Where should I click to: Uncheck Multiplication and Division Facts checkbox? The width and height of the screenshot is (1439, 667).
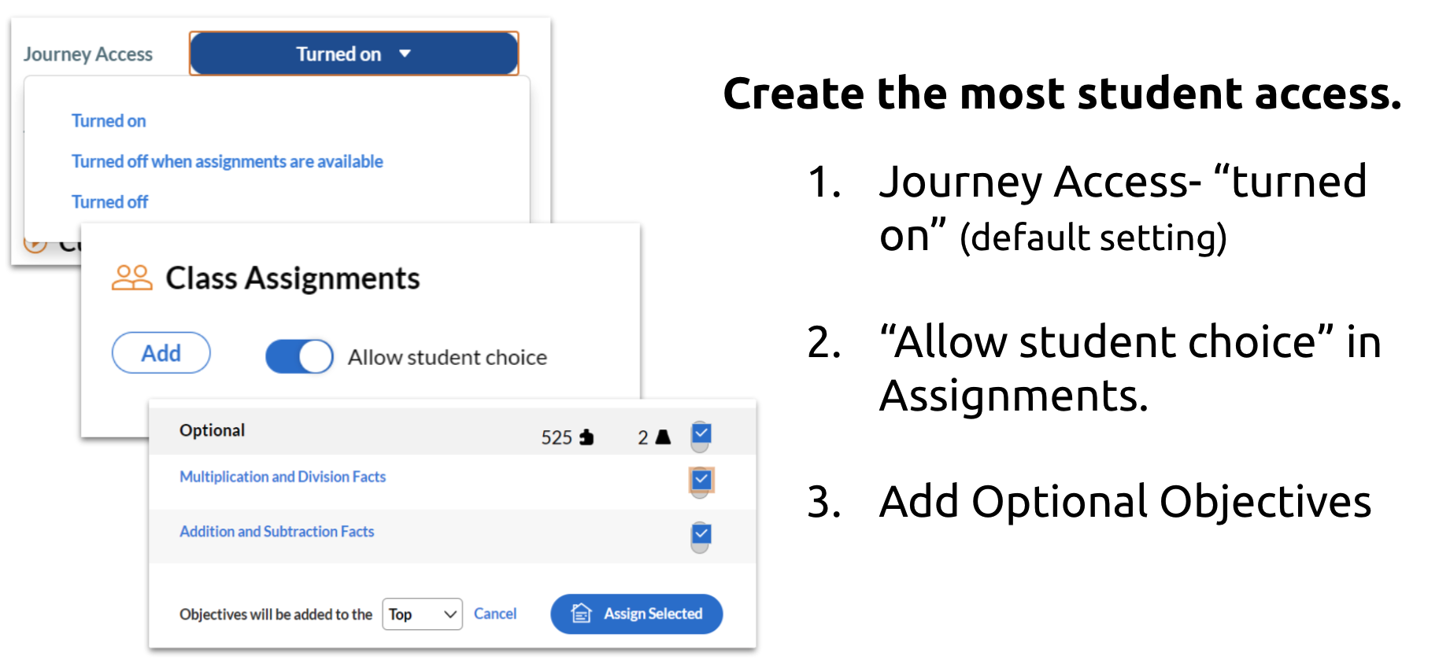701,479
